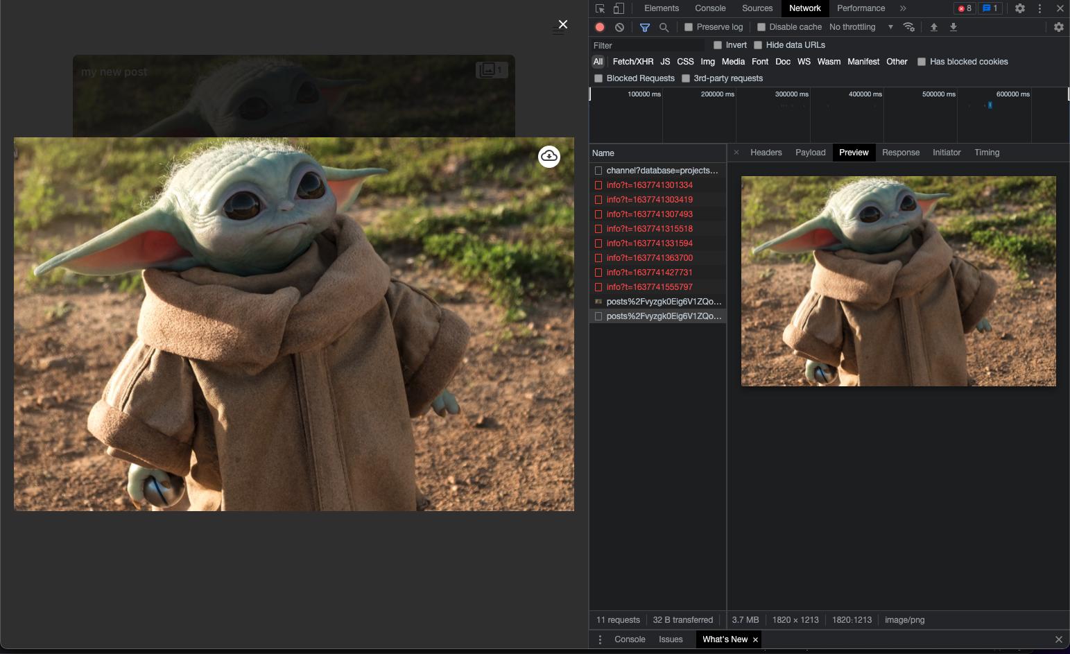Open the drawer three-dot menu
Screen dimensions: 1070x654
click(x=601, y=639)
